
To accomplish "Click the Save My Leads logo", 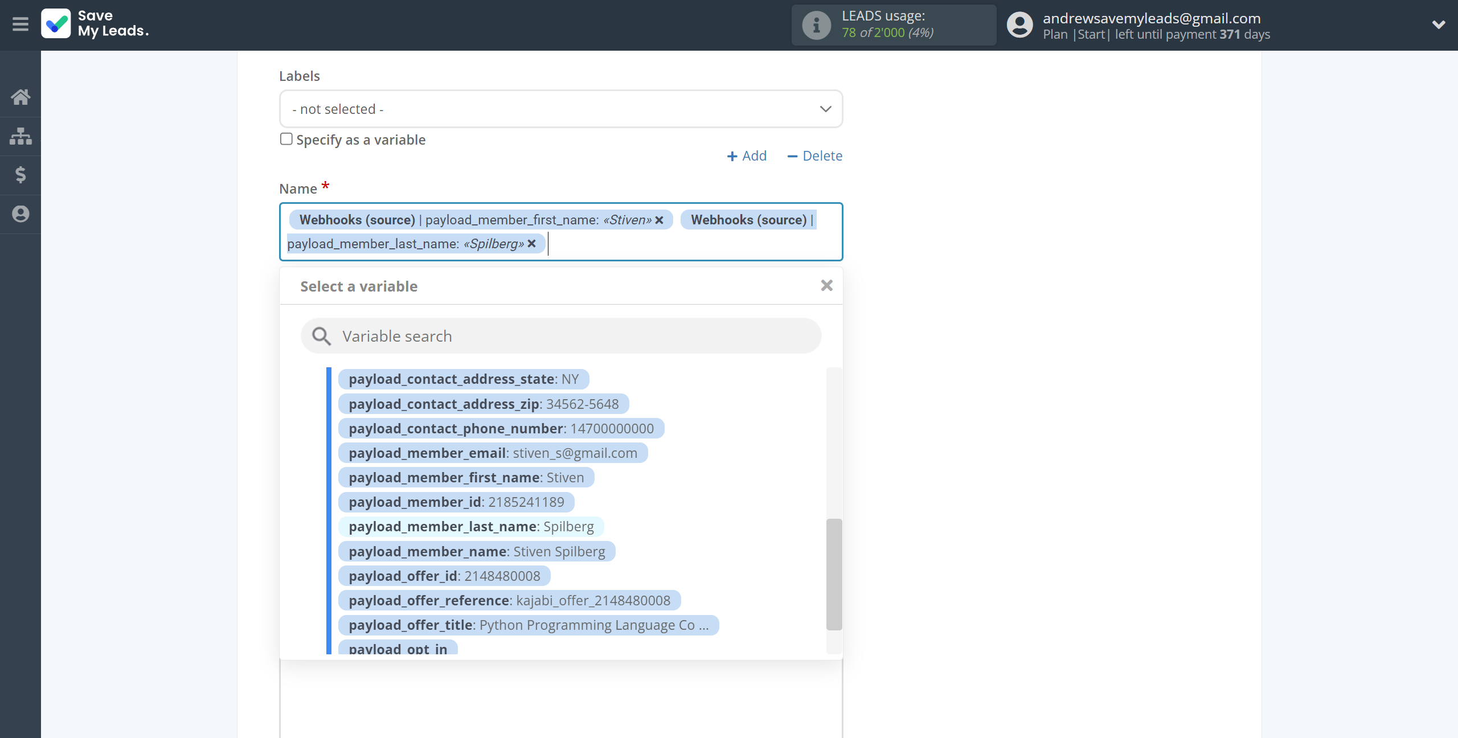I will coord(95,24).
